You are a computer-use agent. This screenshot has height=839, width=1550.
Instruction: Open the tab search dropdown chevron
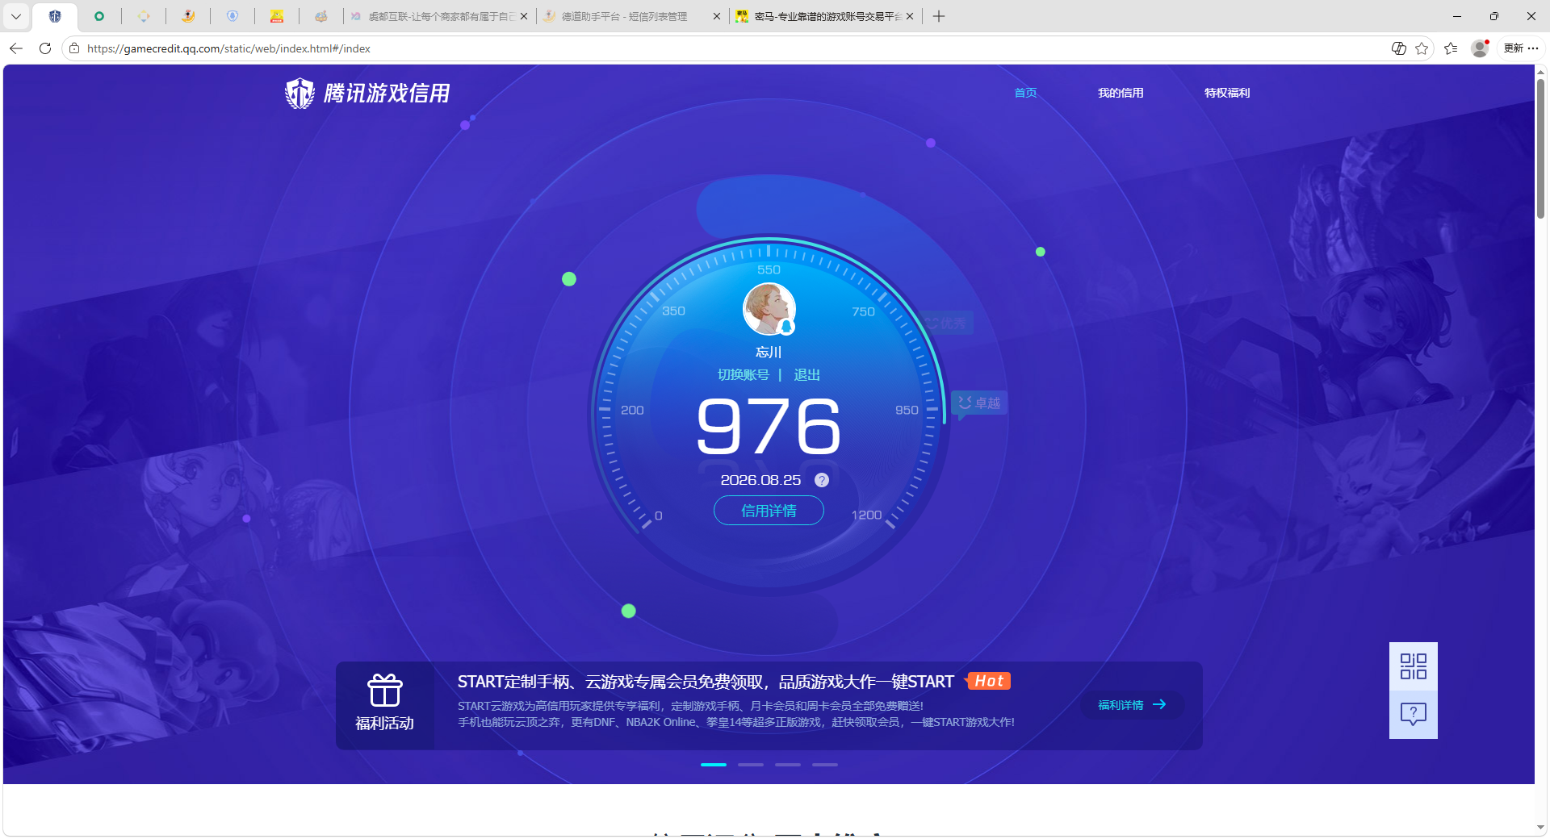pos(16,16)
